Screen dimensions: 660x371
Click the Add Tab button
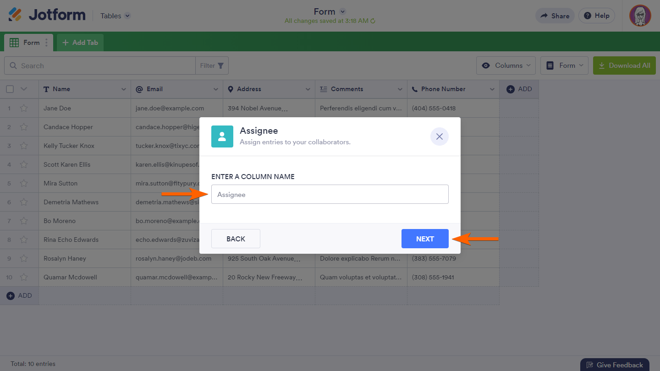[80, 43]
